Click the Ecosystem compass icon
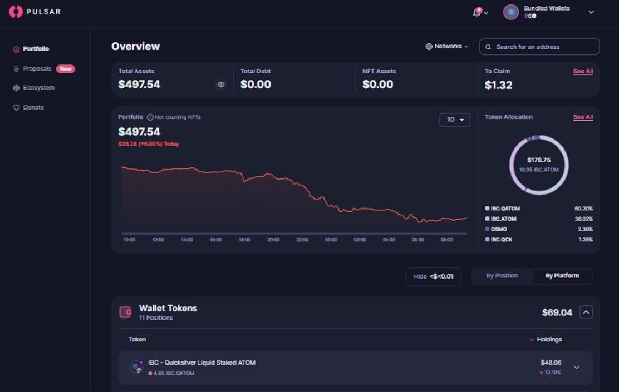Viewport: 619px width, 392px height. 16,87
